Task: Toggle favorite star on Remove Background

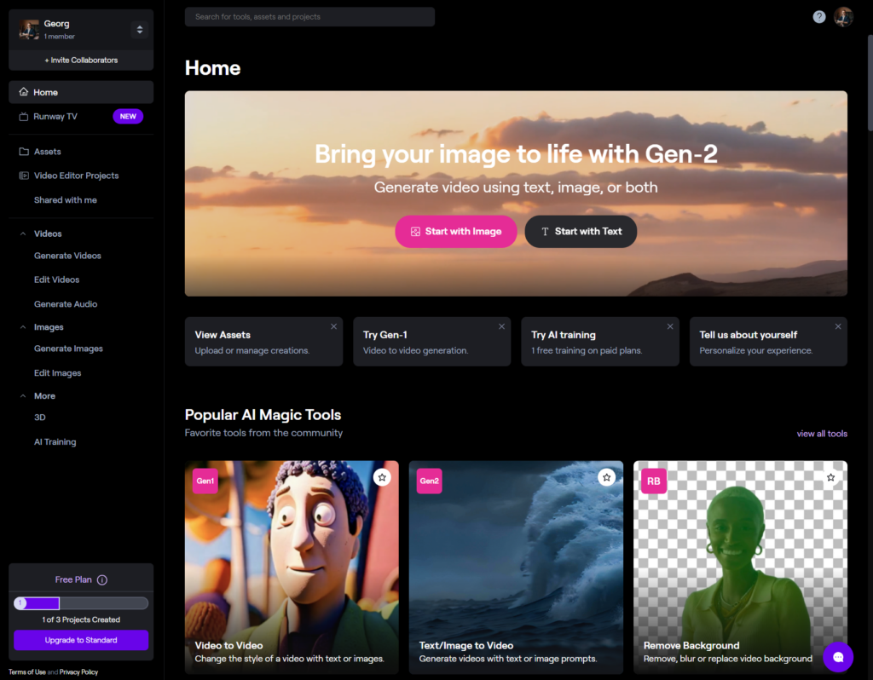Action: coord(830,477)
